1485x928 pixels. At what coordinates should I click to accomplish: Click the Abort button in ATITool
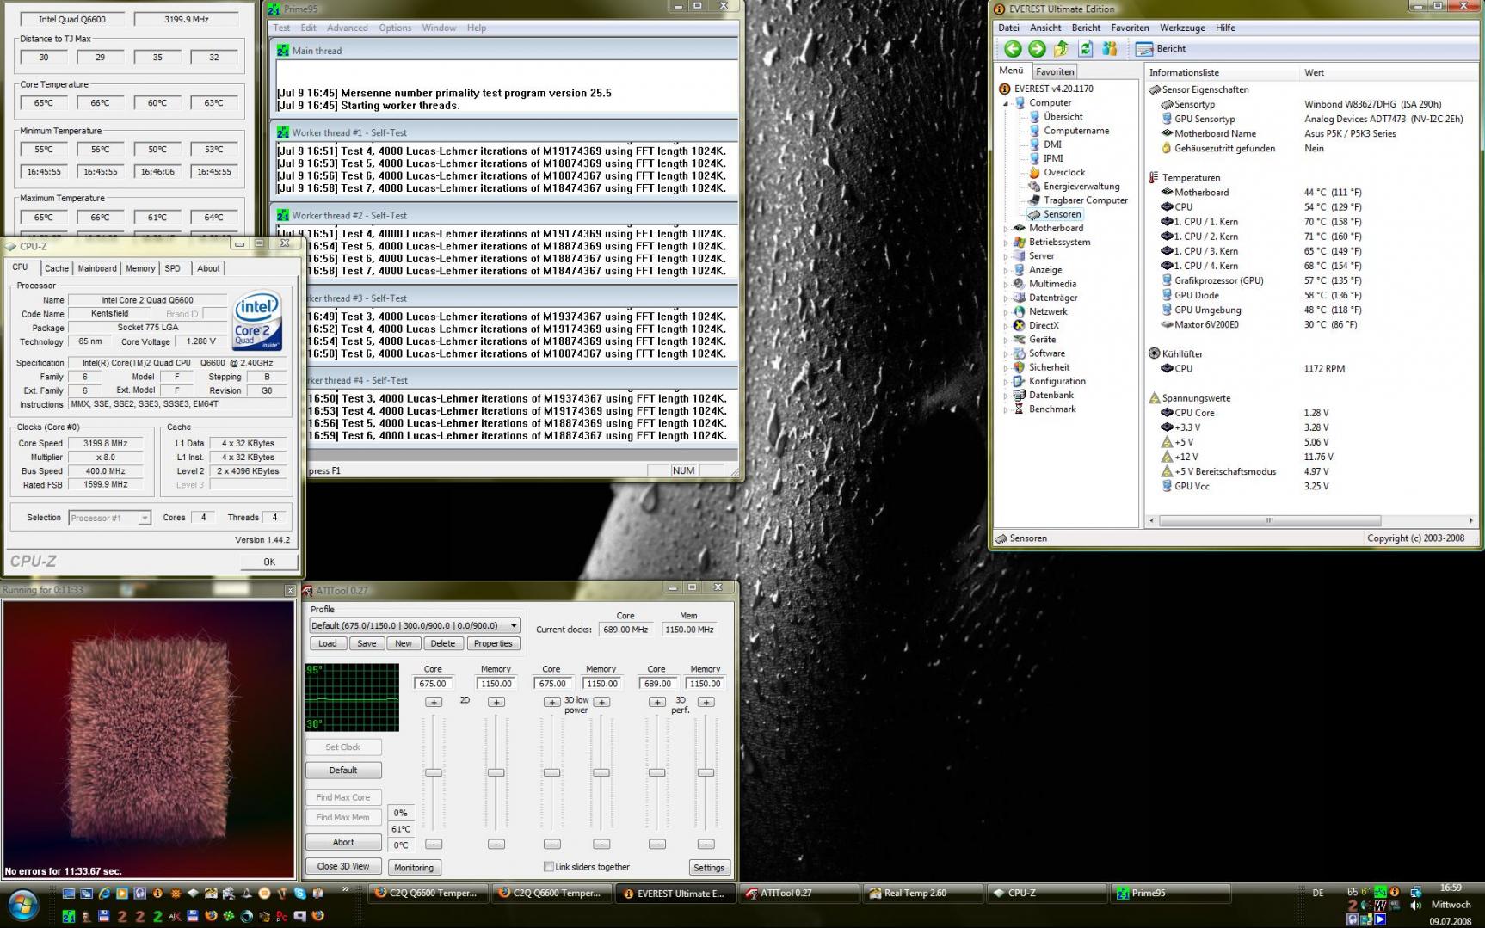pyautogui.click(x=343, y=842)
